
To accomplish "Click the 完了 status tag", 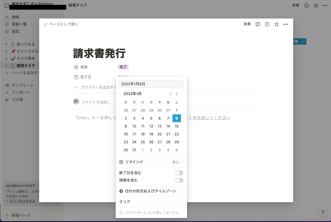I will 123,67.
